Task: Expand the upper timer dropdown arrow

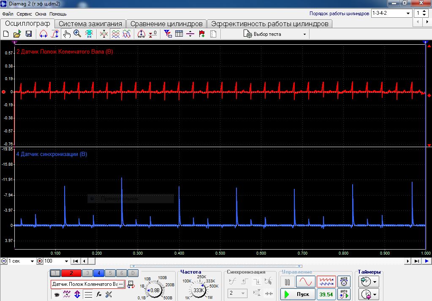Action: coord(375,282)
